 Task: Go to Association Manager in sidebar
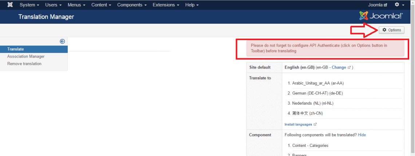[x=26, y=56]
